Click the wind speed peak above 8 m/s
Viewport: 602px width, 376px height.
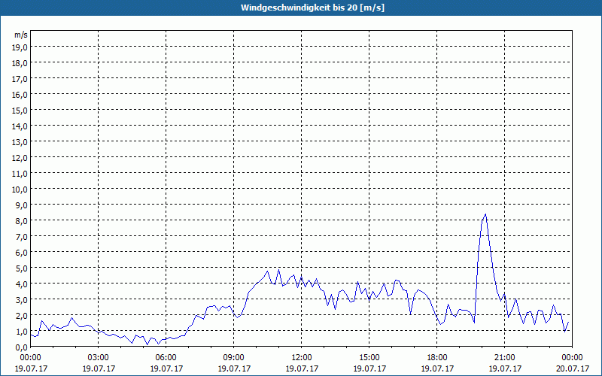[485, 214]
